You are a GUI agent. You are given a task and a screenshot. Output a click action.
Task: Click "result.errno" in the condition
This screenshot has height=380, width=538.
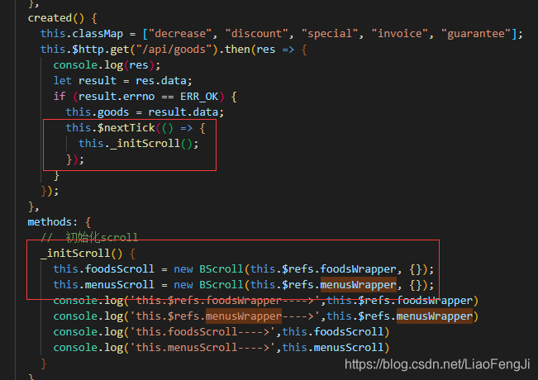pyautogui.click(x=117, y=97)
